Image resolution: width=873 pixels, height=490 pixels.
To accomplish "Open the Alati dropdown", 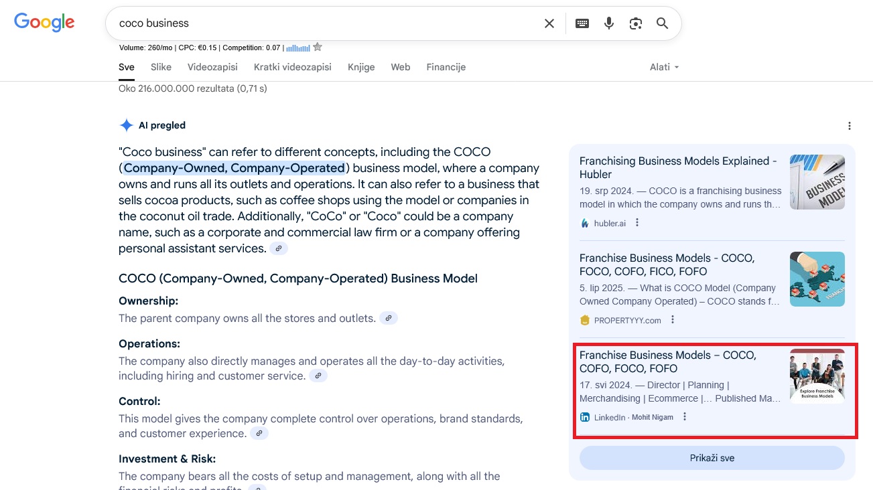I will click(x=663, y=67).
